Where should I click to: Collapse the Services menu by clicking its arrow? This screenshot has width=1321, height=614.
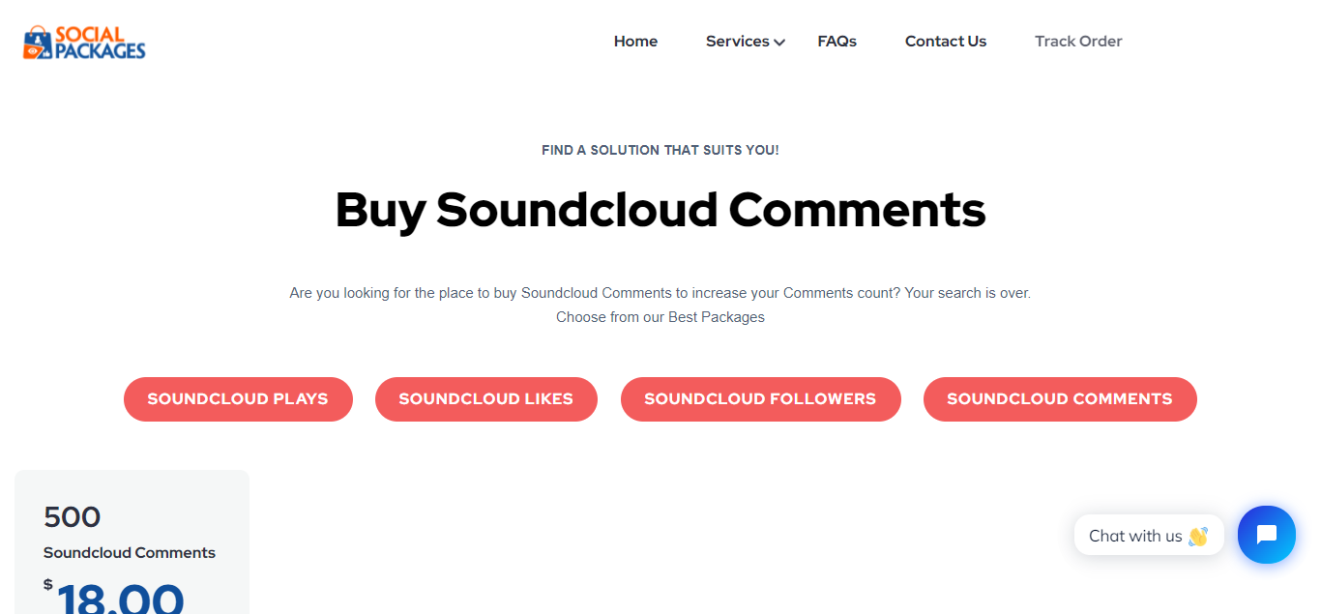(x=779, y=42)
